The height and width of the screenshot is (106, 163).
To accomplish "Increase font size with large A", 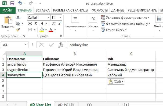I will point(54,24).
